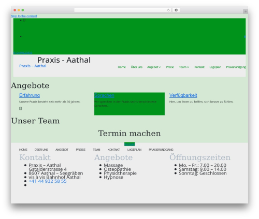Open Praxisrundgang in the top navigation

tap(236, 67)
